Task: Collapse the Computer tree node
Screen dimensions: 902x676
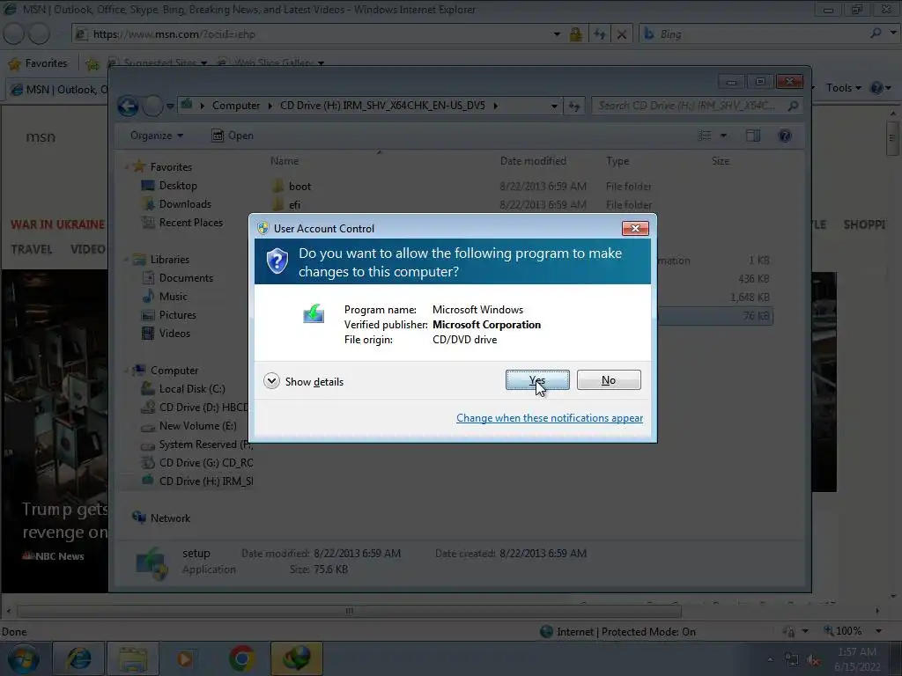Action: pyautogui.click(x=126, y=371)
